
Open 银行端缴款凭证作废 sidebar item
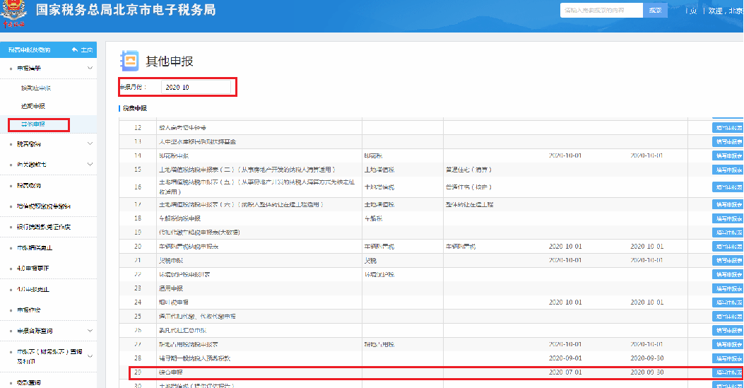click(44, 227)
